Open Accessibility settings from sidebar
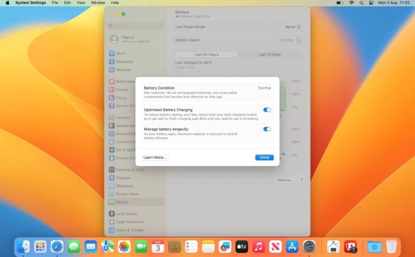415x257 pixels. pos(122,134)
